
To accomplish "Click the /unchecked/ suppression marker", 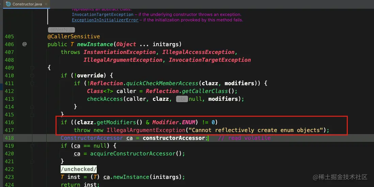I will (78, 169).
